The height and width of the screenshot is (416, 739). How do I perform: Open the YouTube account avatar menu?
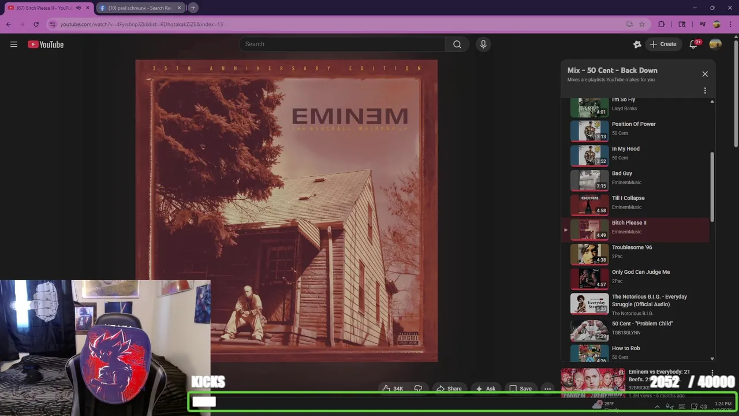[x=715, y=44]
